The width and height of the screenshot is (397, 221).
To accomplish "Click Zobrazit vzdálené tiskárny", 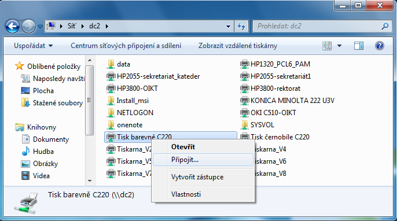I will click(238, 46).
